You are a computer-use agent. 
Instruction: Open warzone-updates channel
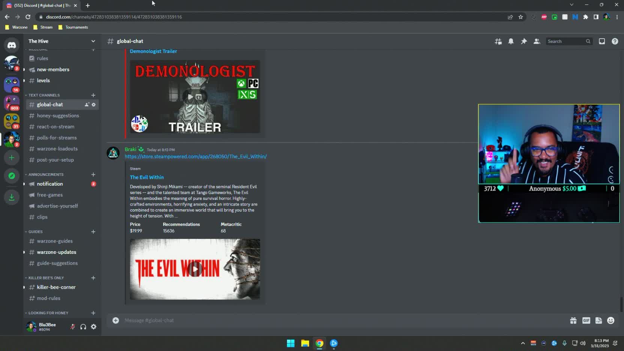62,252
